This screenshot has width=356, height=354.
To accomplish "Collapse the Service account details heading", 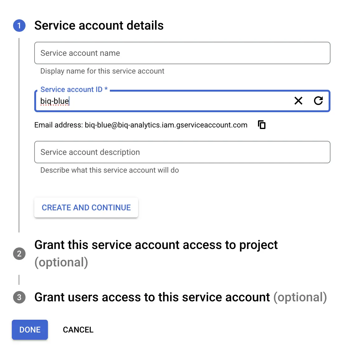I will pos(99,26).
